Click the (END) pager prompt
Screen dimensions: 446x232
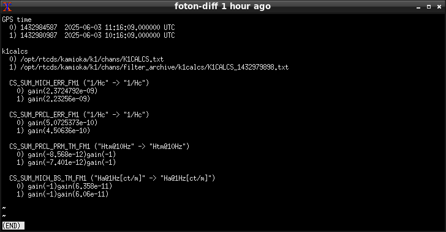[13, 226]
